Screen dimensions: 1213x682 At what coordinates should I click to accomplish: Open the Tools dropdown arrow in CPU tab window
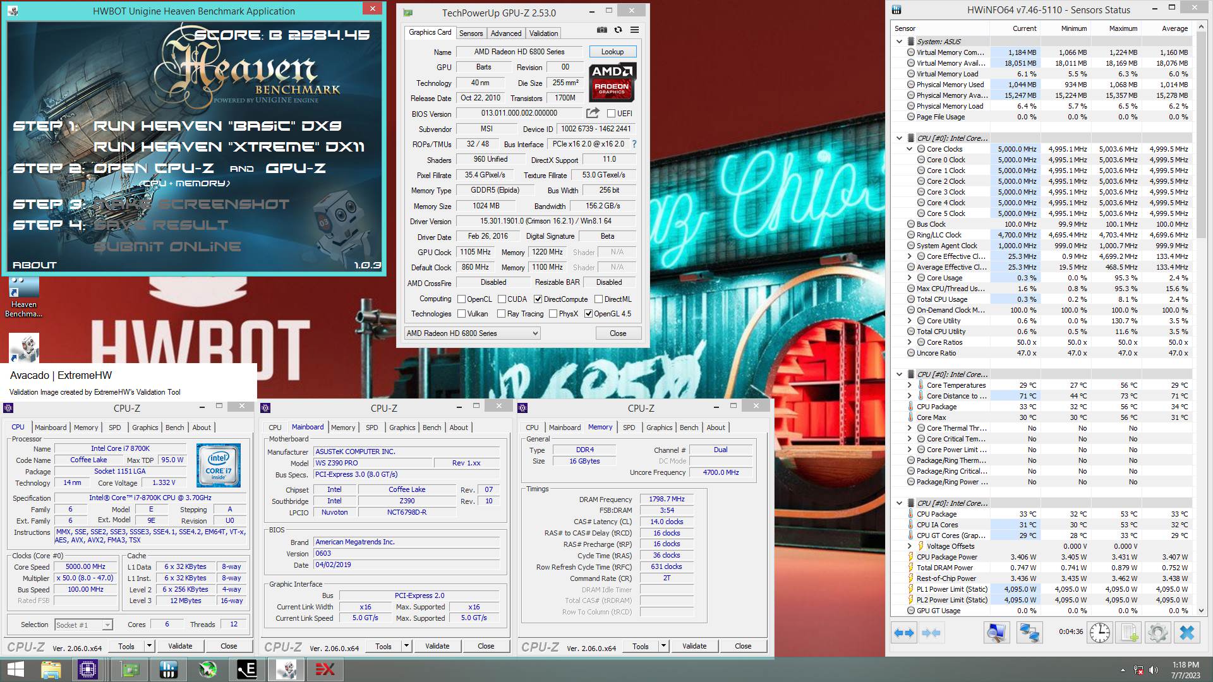(x=149, y=646)
